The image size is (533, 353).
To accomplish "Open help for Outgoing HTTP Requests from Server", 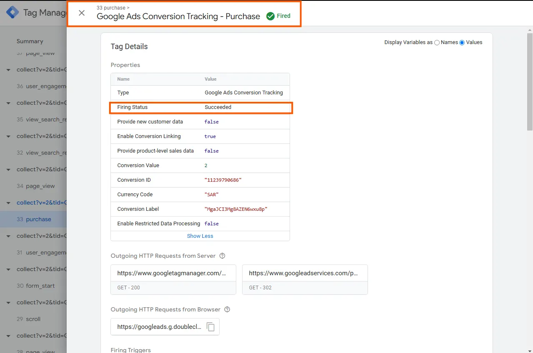I will [x=223, y=256].
